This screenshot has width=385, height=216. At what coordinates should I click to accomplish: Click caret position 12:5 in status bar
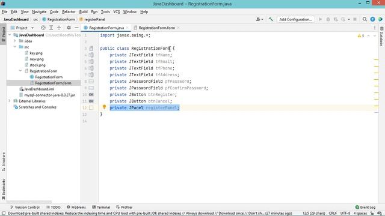314,214
